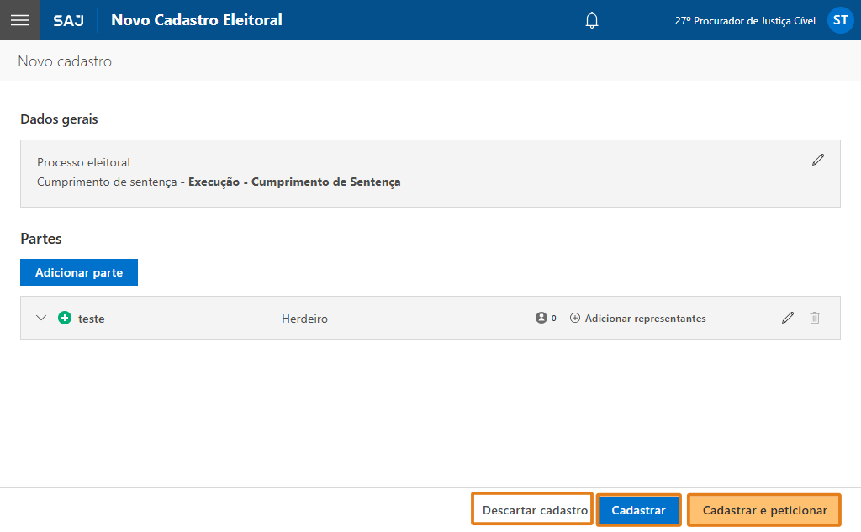Screen dimensions: 861x532
Task: Click the green plus icon beside teste
Action: pos(65,319)
